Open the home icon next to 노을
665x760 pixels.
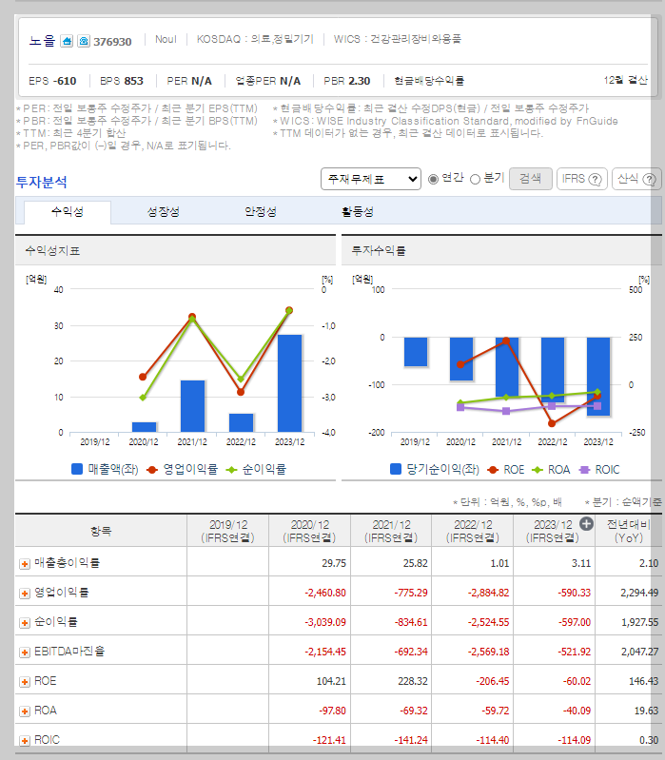click(x=67, y=41)
